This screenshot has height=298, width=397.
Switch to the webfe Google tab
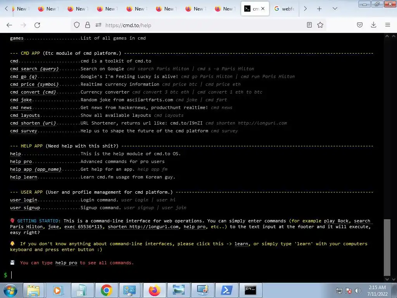pos(284,9)
